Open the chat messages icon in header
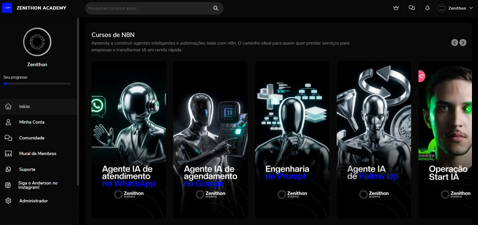This screenshot has height=225, width=478. tap(412, 8)
